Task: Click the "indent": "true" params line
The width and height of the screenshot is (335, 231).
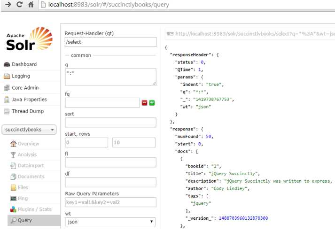Action: tap(202, 85)
